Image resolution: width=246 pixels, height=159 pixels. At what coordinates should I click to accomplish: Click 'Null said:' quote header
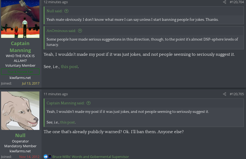tap(54, 11)
